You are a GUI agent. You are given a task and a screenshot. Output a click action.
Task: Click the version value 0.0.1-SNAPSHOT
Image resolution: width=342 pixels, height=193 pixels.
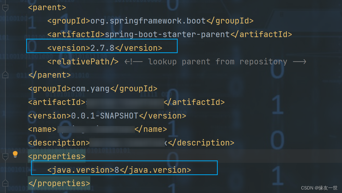click(104, 116)
